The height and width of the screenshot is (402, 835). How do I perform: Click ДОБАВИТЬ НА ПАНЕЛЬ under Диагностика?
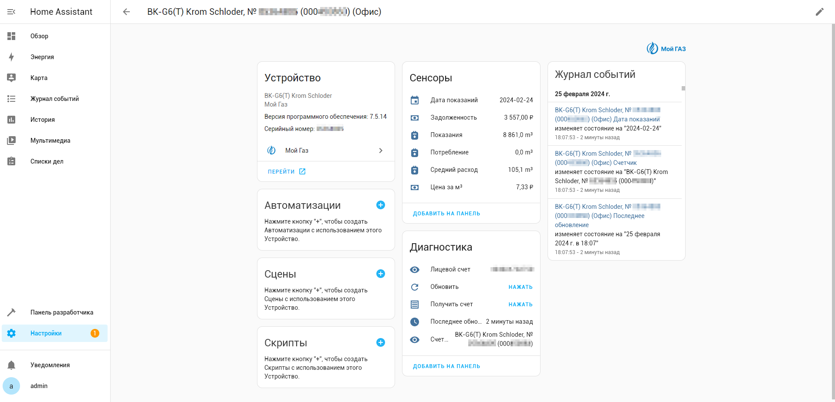point(446,366)
